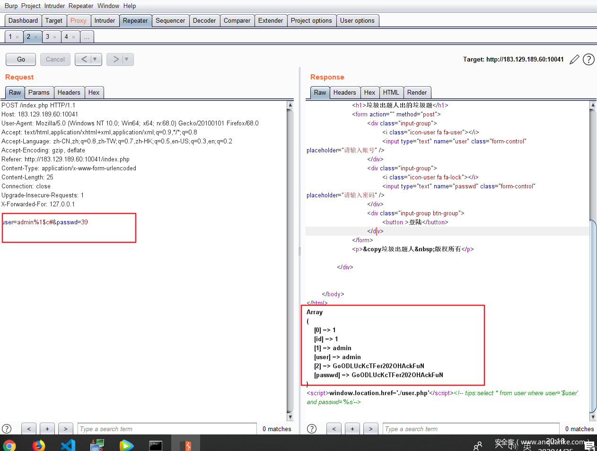Show request Headers view
Image resolution: width=597 pixels, height=451 pixels.
click(69, 92)
